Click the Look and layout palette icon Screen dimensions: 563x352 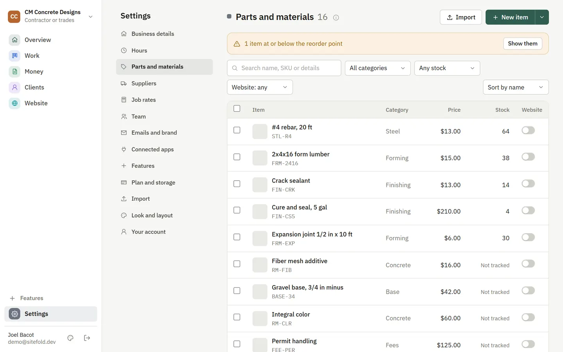point(124,216)
